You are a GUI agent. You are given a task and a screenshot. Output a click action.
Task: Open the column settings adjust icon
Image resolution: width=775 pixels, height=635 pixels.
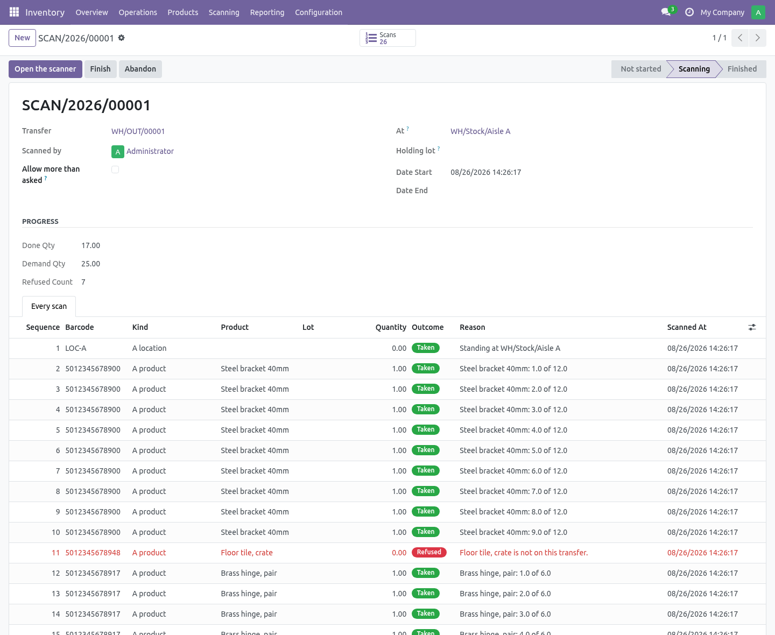752,327
